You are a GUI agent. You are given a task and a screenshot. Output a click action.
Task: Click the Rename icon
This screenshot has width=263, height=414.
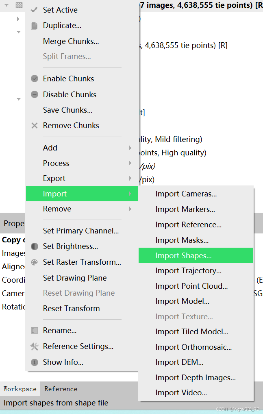(x=35, y=331)
